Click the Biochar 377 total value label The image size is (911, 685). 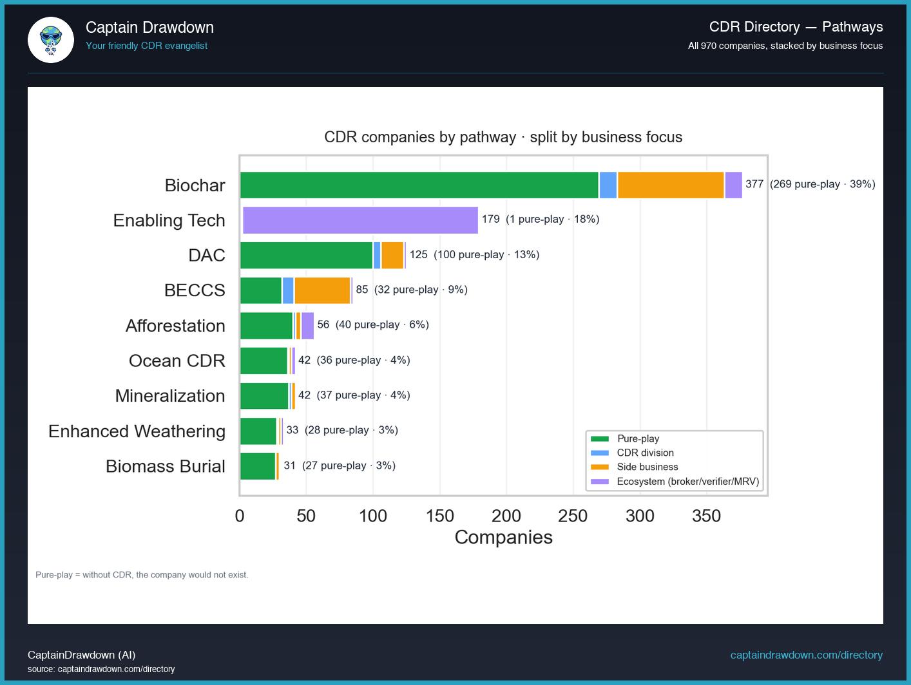[754, 184]
